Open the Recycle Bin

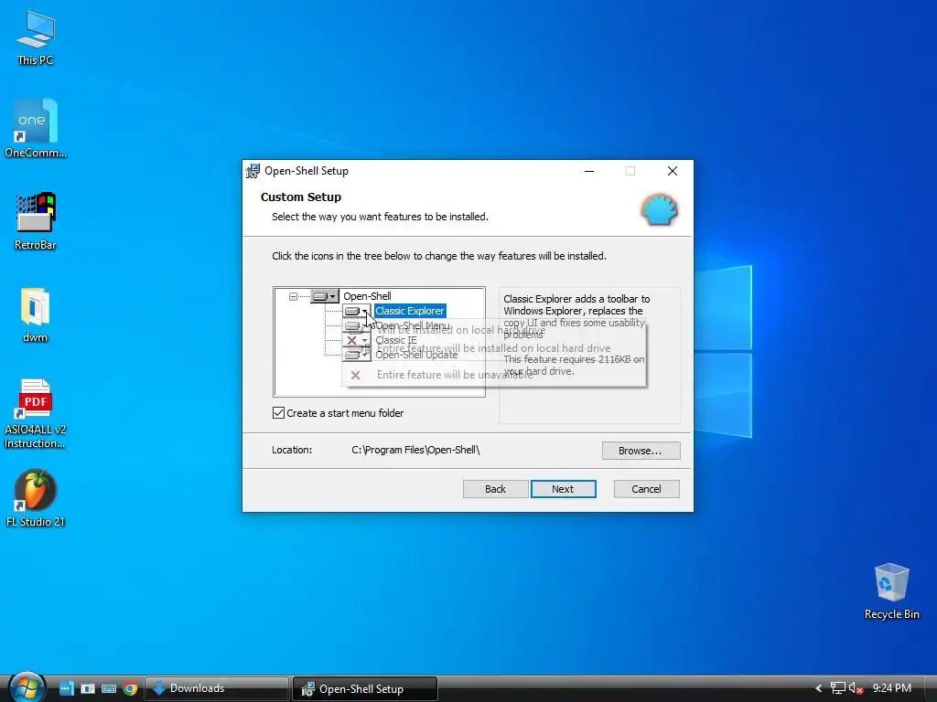tap(891, 591)
